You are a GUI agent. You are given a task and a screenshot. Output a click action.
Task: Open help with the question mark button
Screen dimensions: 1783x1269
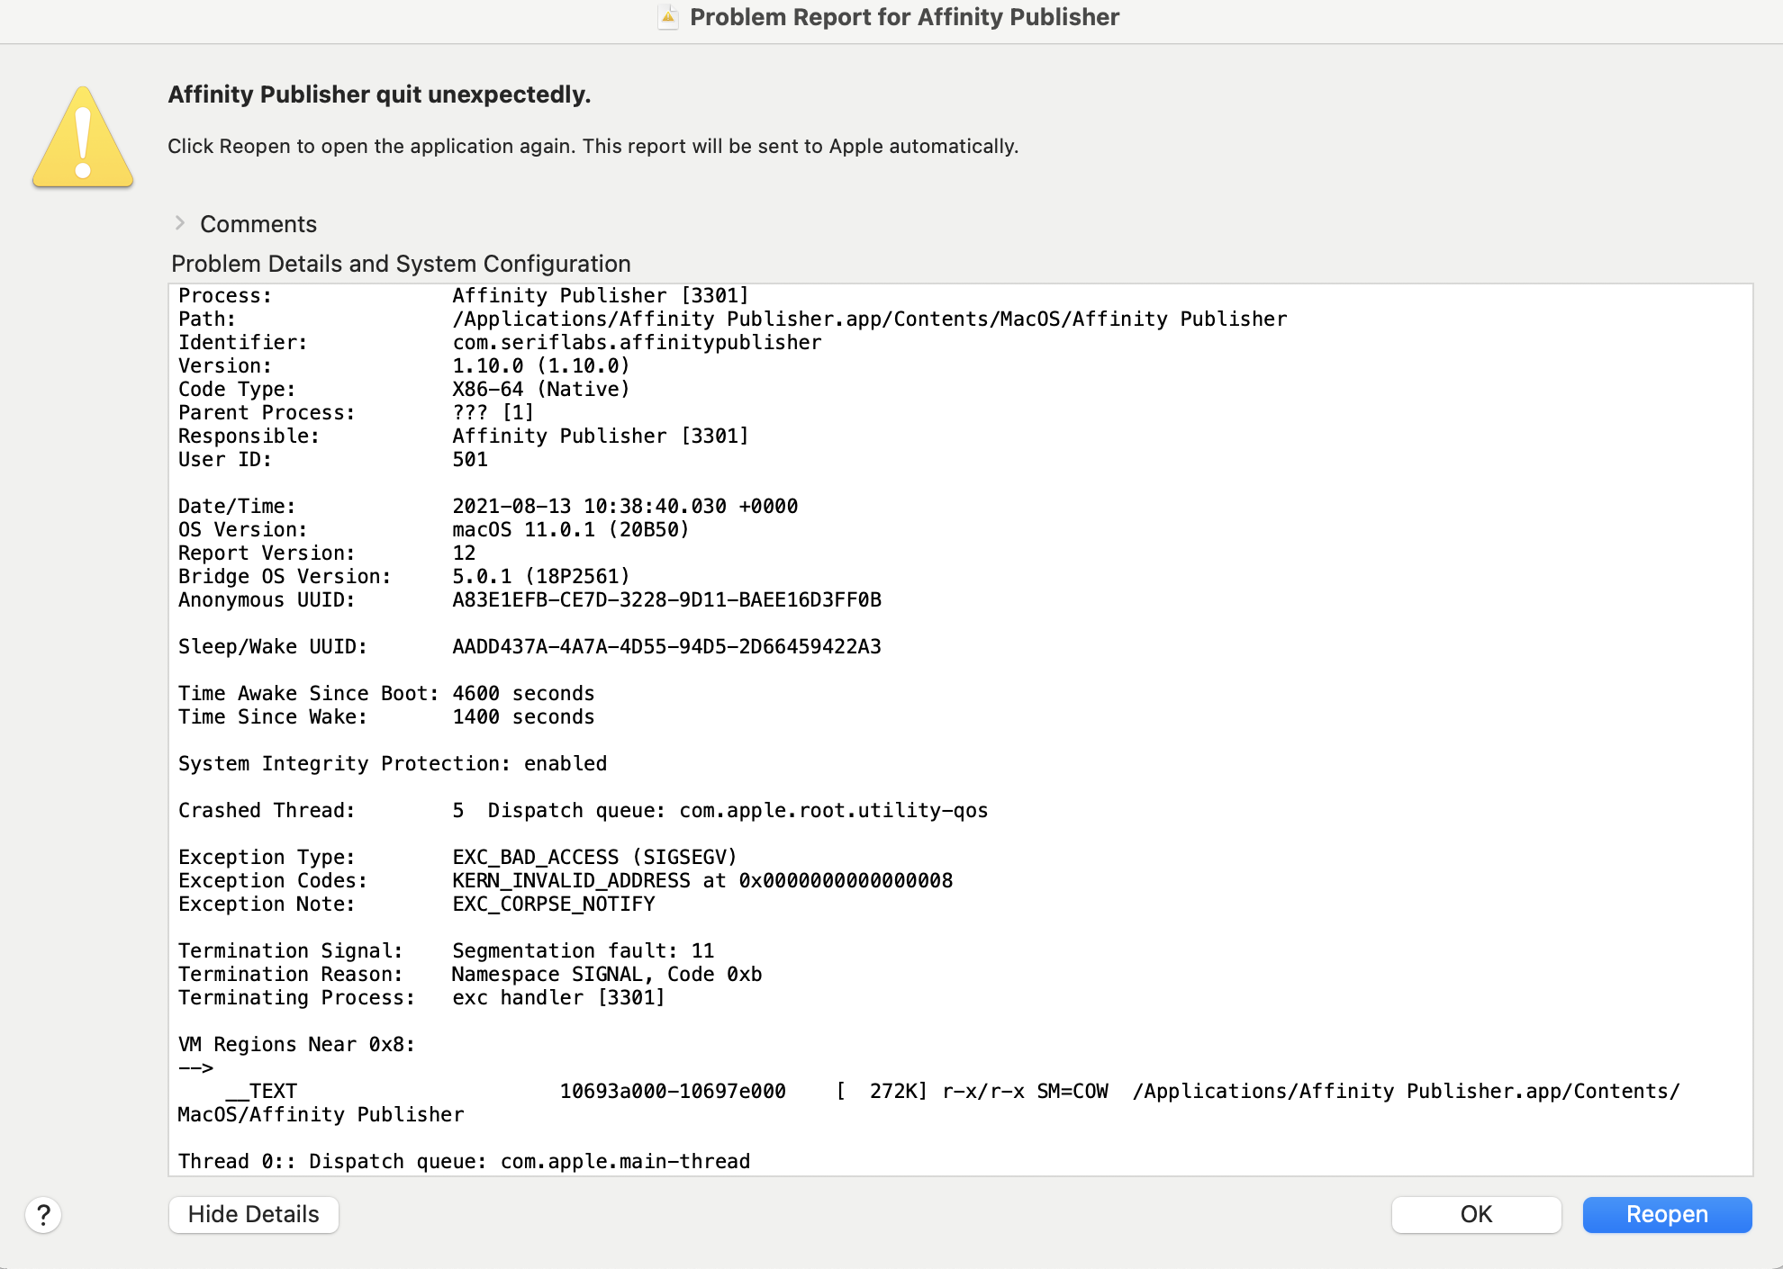click(43, 1215)
